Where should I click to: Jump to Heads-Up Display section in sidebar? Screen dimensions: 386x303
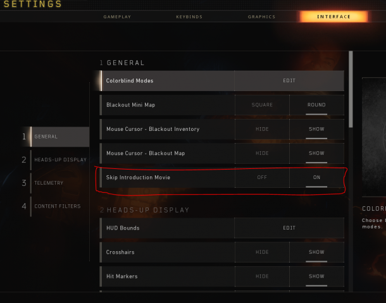pyautogui.click(x=56, y=160)
